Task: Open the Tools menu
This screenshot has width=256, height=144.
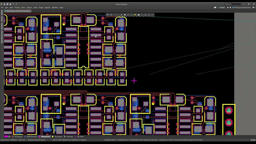Action: tap(35, 8)
